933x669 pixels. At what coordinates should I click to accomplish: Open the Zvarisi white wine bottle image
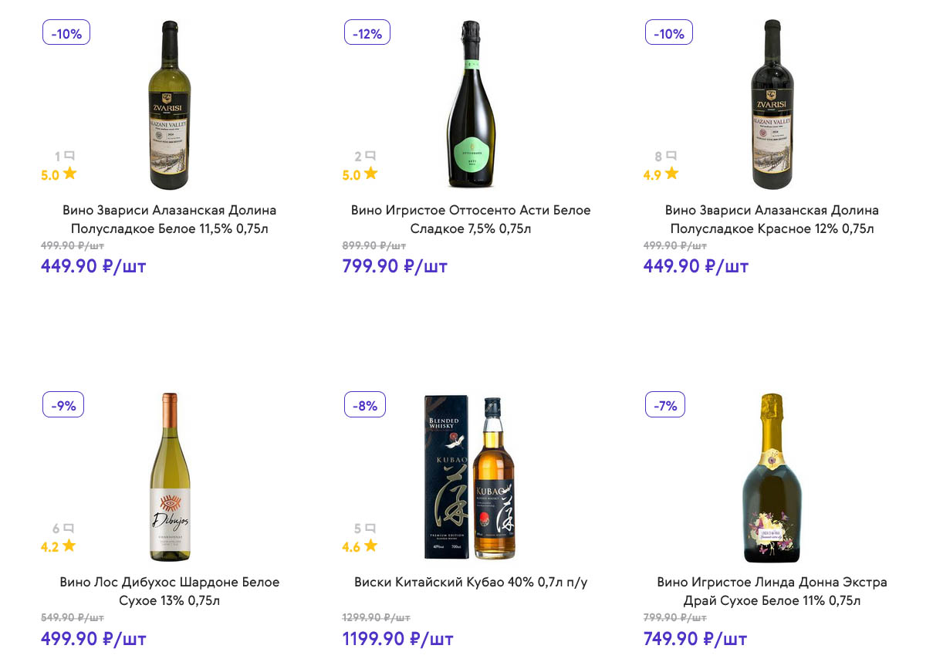[x=169, y=105]
